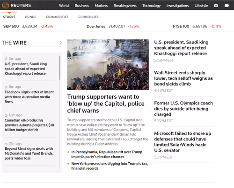Open Microsoft SolarWinds hack story
This screenshot has width=234, height=188.
[183, 142]
